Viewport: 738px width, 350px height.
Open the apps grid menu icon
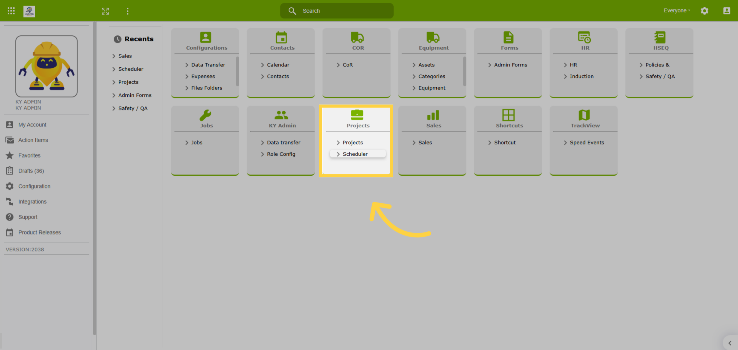[11, 11]
